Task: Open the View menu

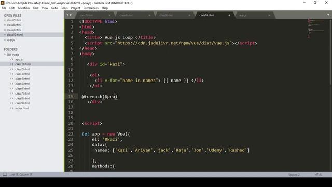Action: tap(45, 8)
